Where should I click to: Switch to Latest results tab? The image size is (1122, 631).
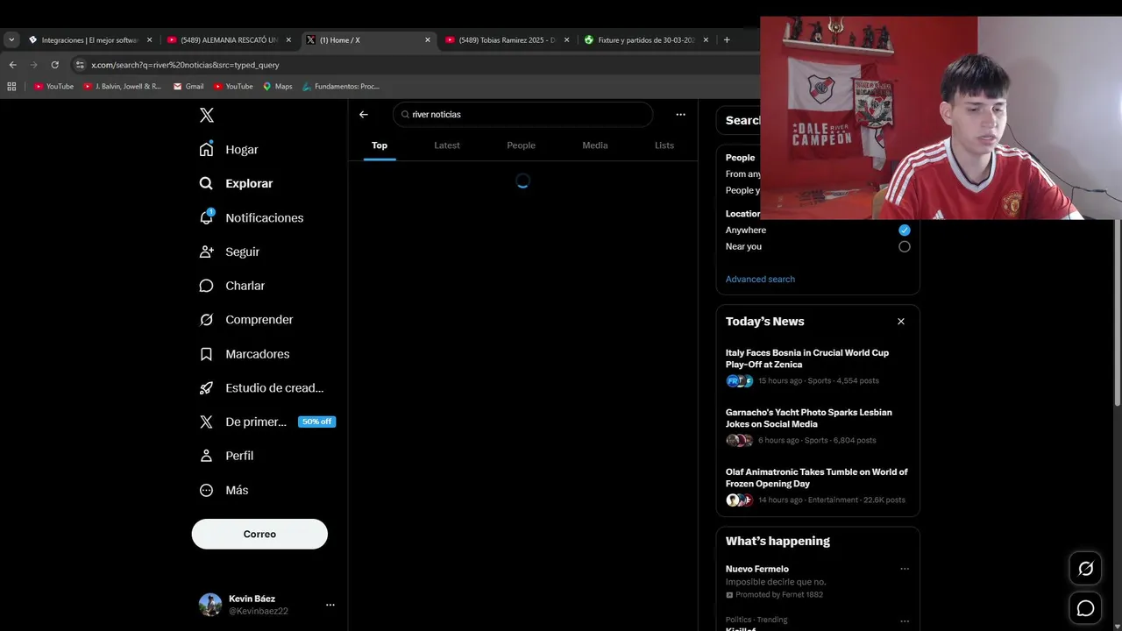pos(447,145)
